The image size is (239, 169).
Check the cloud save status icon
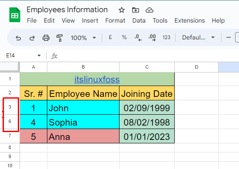[x=149, y=10]
